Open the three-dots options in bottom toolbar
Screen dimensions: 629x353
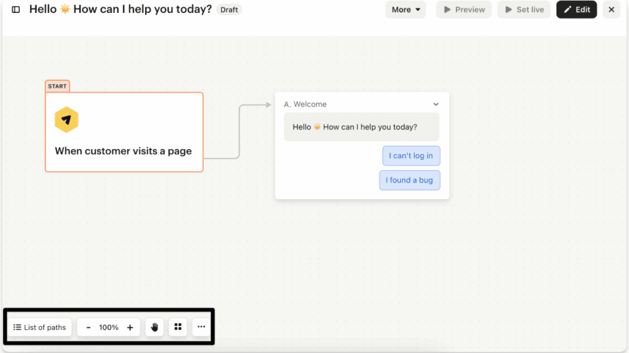(x=201, y=328)
